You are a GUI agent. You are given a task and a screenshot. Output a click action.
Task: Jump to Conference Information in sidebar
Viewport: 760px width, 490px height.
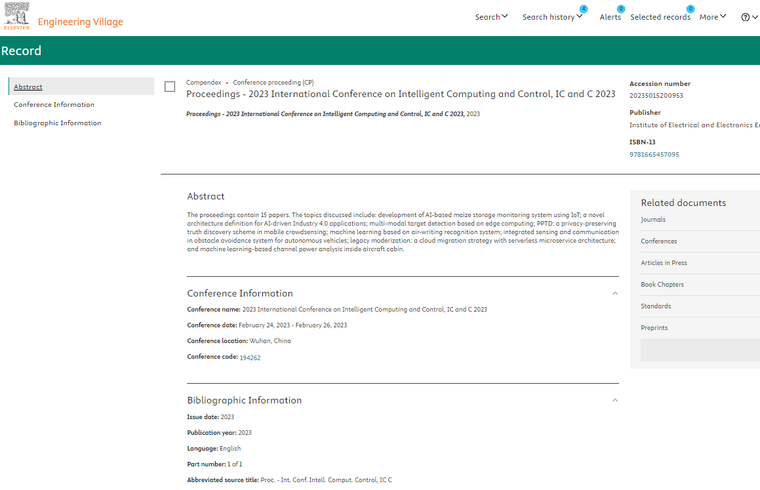pos(54,105)
